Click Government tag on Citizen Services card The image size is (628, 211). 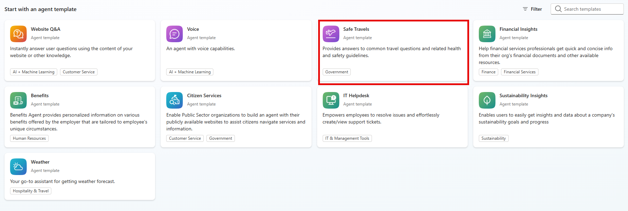pos(221,138)
